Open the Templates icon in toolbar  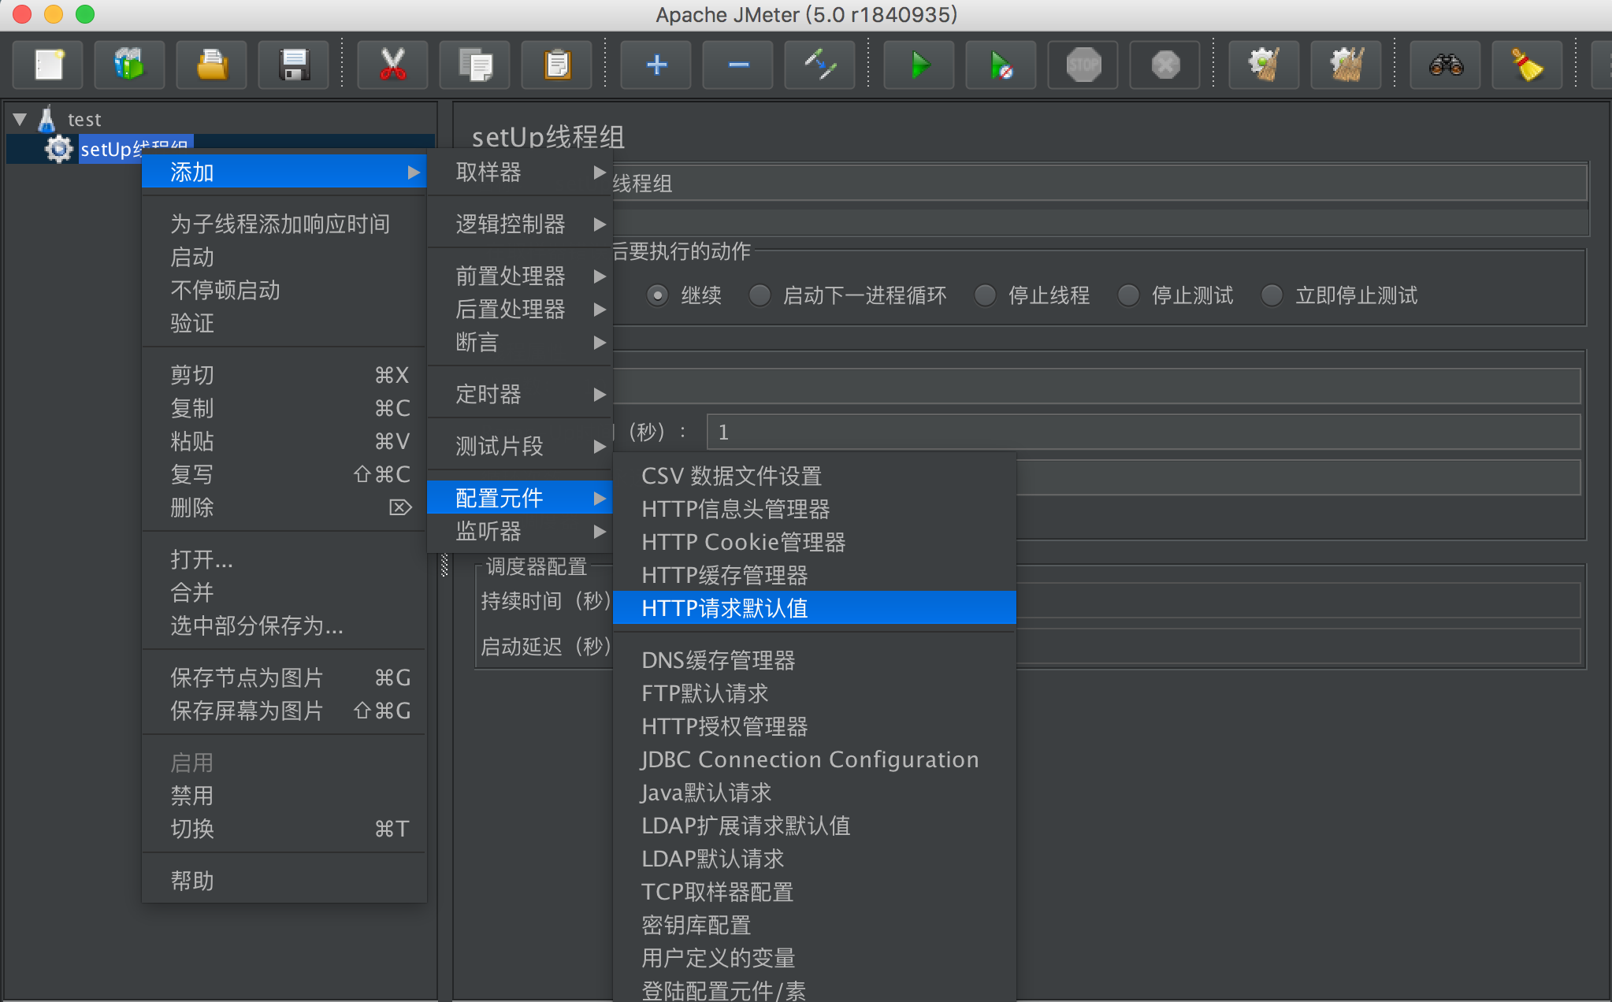pyautogui.click(x=130, y=65)
